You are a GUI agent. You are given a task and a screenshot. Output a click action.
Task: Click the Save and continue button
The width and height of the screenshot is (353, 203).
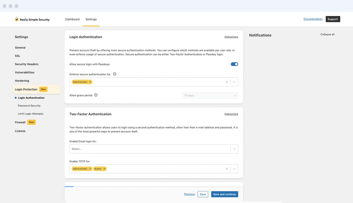click(224, 194)
